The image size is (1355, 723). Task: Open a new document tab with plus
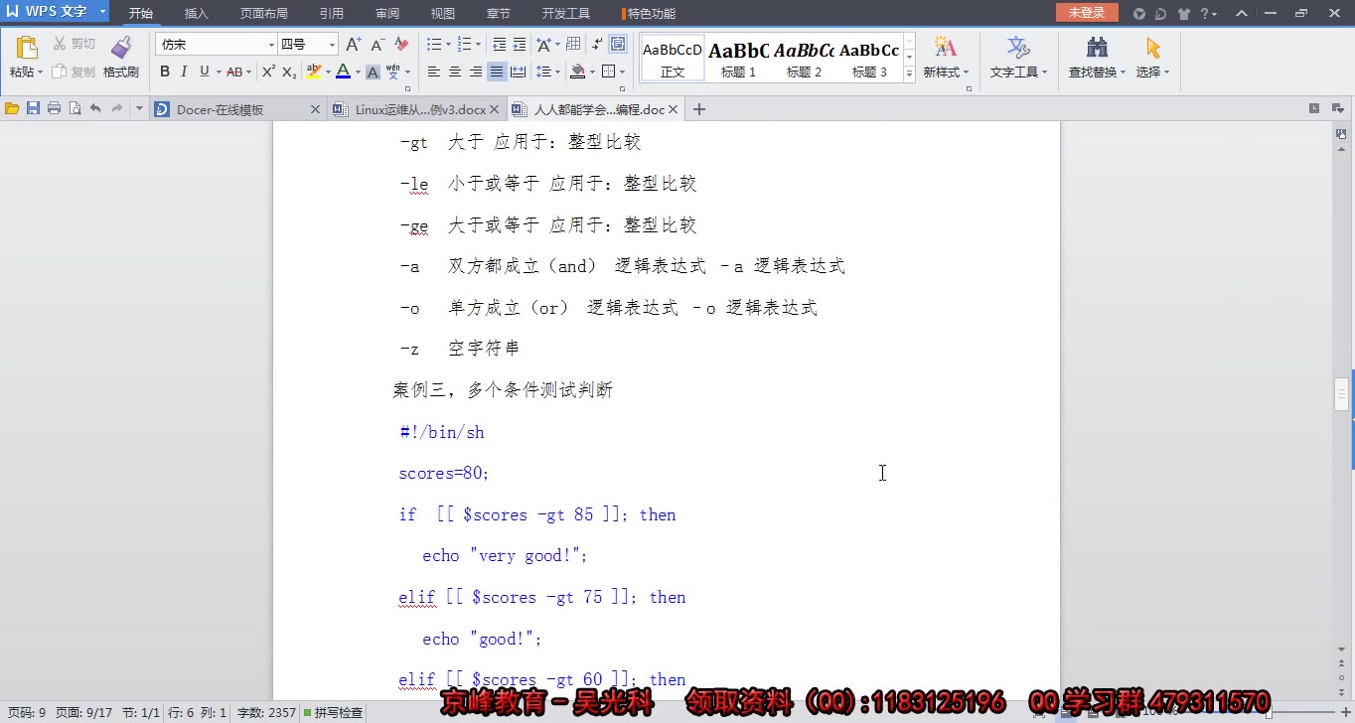(x=699, y=109)
